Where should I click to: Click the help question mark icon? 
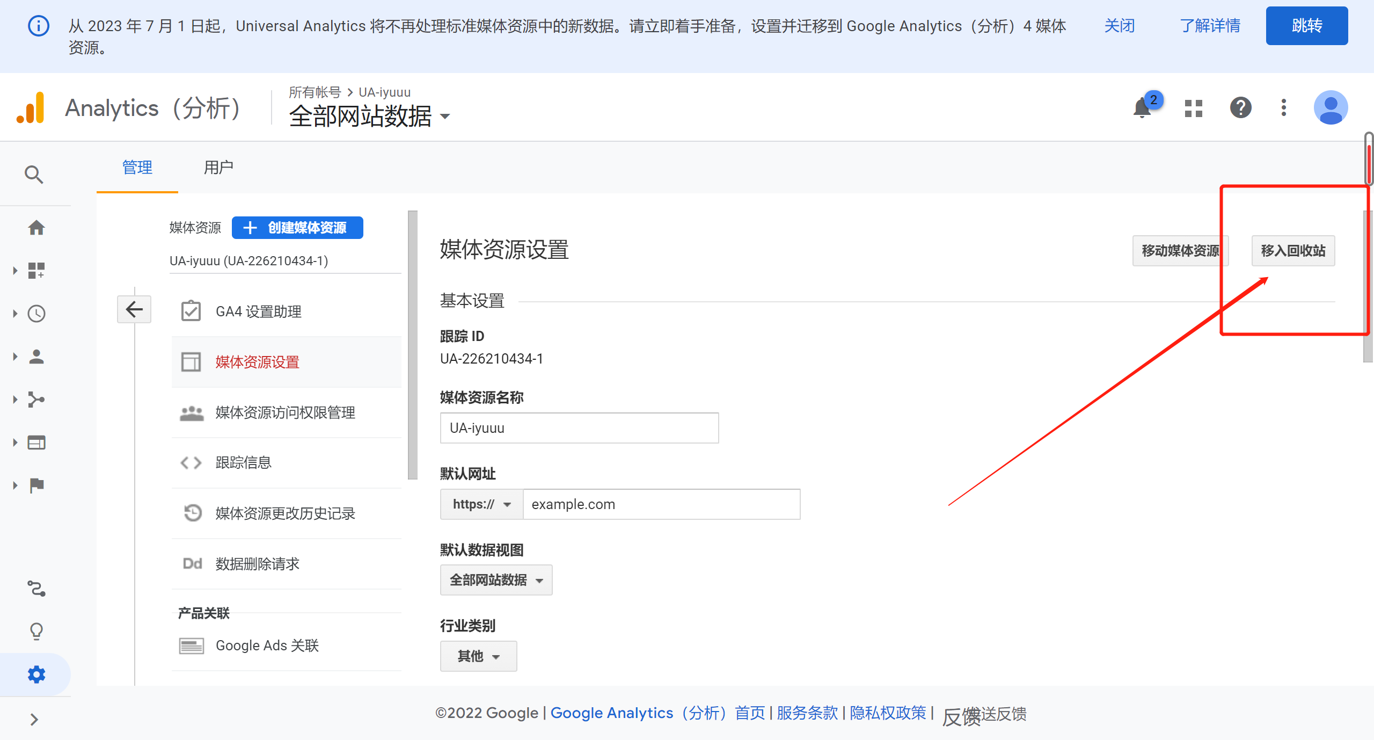point(1240,108)
